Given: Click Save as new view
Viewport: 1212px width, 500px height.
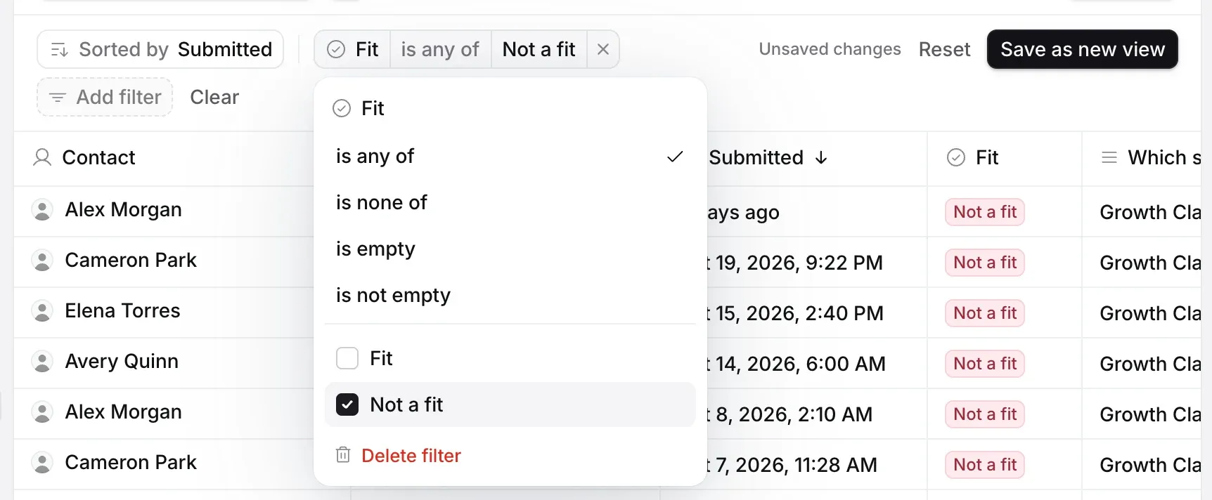Looking at the screenshot, I should [x=1083, y=49].
